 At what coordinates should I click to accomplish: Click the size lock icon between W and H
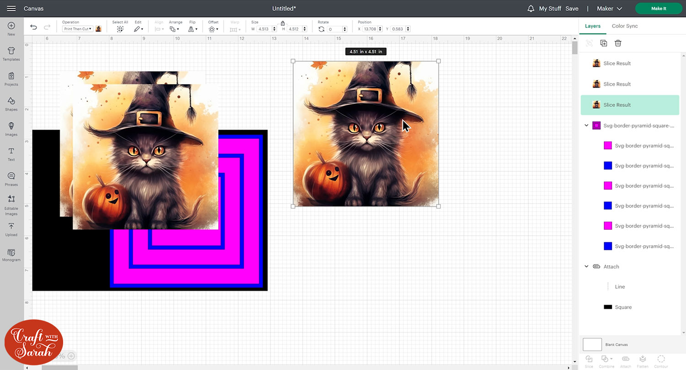283,22
